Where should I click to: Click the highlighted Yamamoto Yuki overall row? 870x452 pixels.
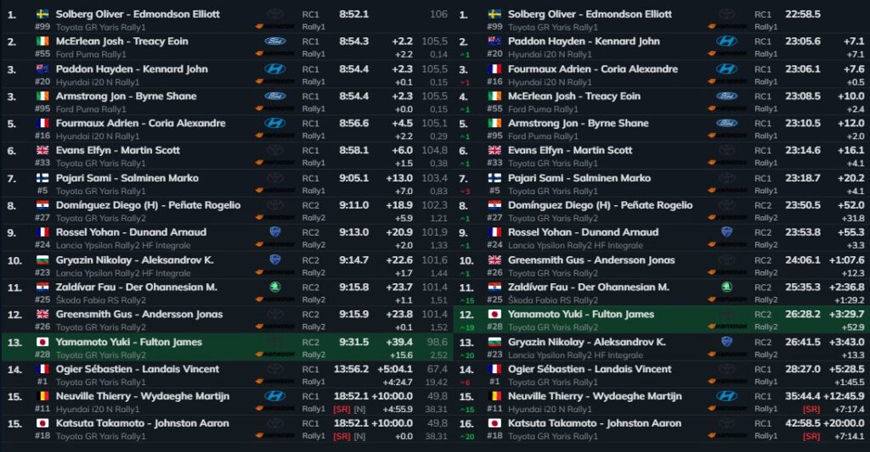point(661,320)
